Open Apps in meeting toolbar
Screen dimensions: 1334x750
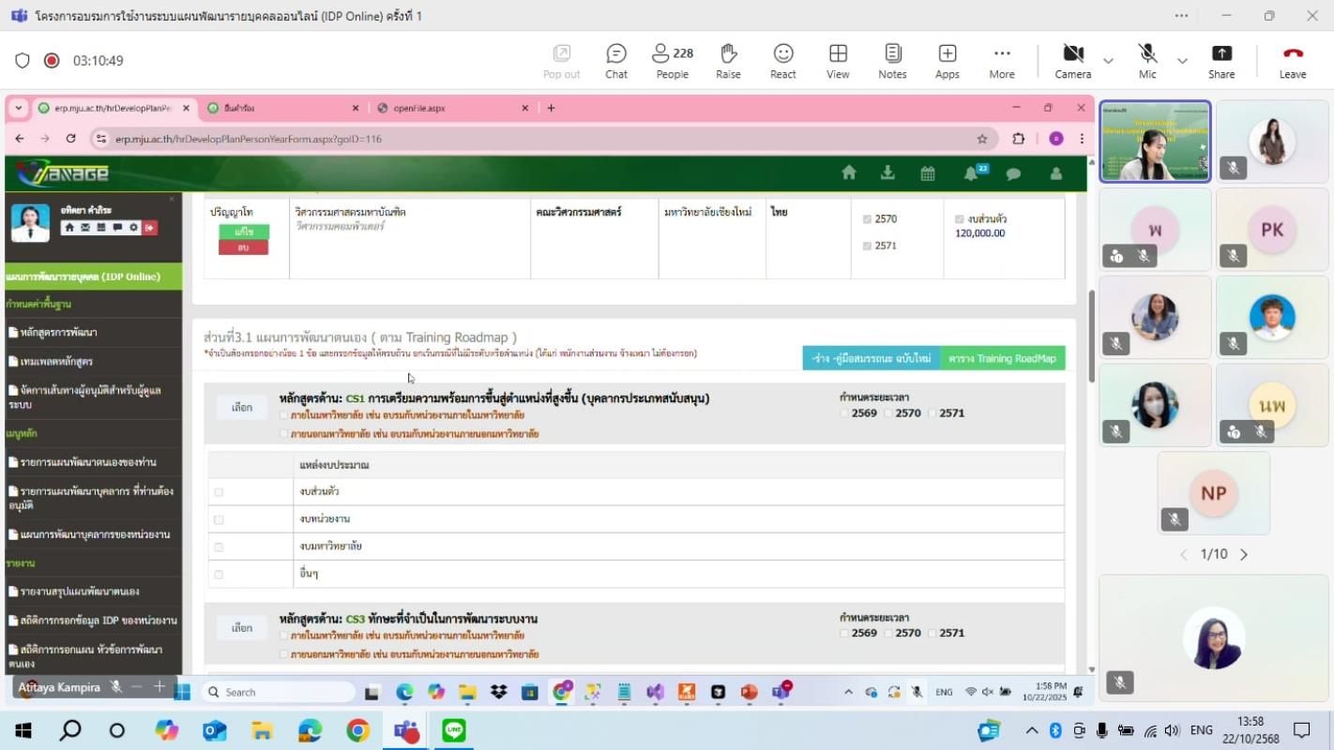(947, 61)
